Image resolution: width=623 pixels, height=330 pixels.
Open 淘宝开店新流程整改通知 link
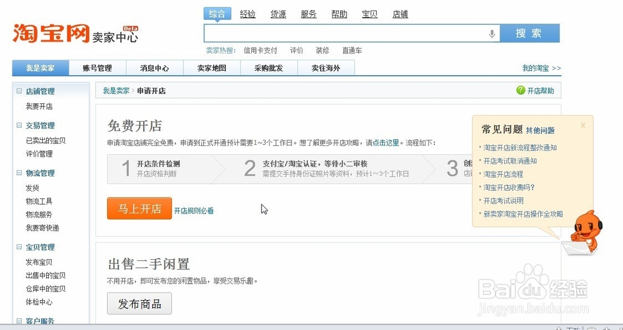(520, 148)
